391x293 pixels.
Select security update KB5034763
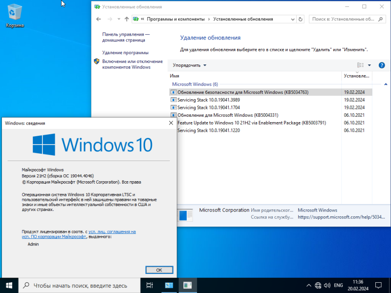(271, 92)
